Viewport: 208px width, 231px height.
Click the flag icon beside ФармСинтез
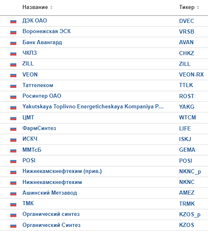point(13,129)
